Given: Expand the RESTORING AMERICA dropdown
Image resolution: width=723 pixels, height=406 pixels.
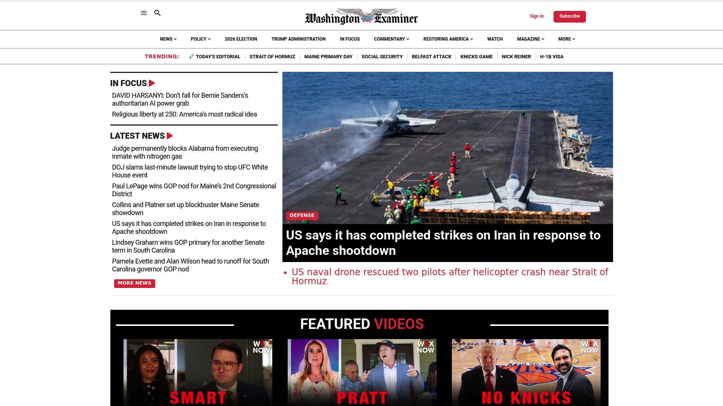Looking at the screenshot, I should tap(448, 39).
